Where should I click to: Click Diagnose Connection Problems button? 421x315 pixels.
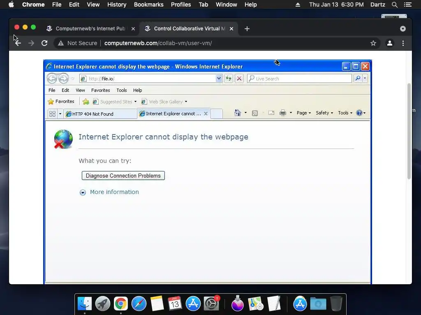coord(123,176)
